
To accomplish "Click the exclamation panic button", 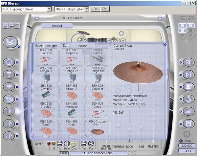I will tap(187, 134).
